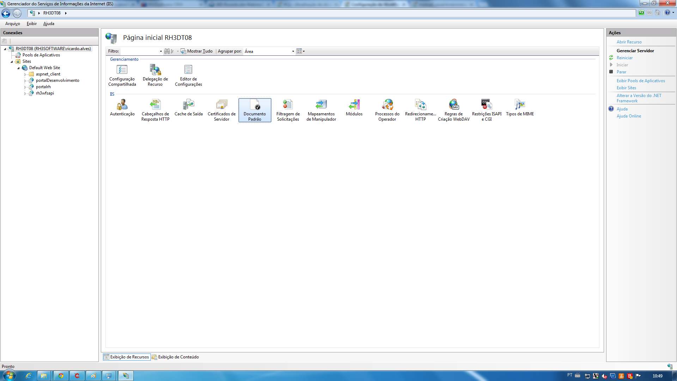Click the Ir binoculars button
677x381 pixels.
pos(169,51)
